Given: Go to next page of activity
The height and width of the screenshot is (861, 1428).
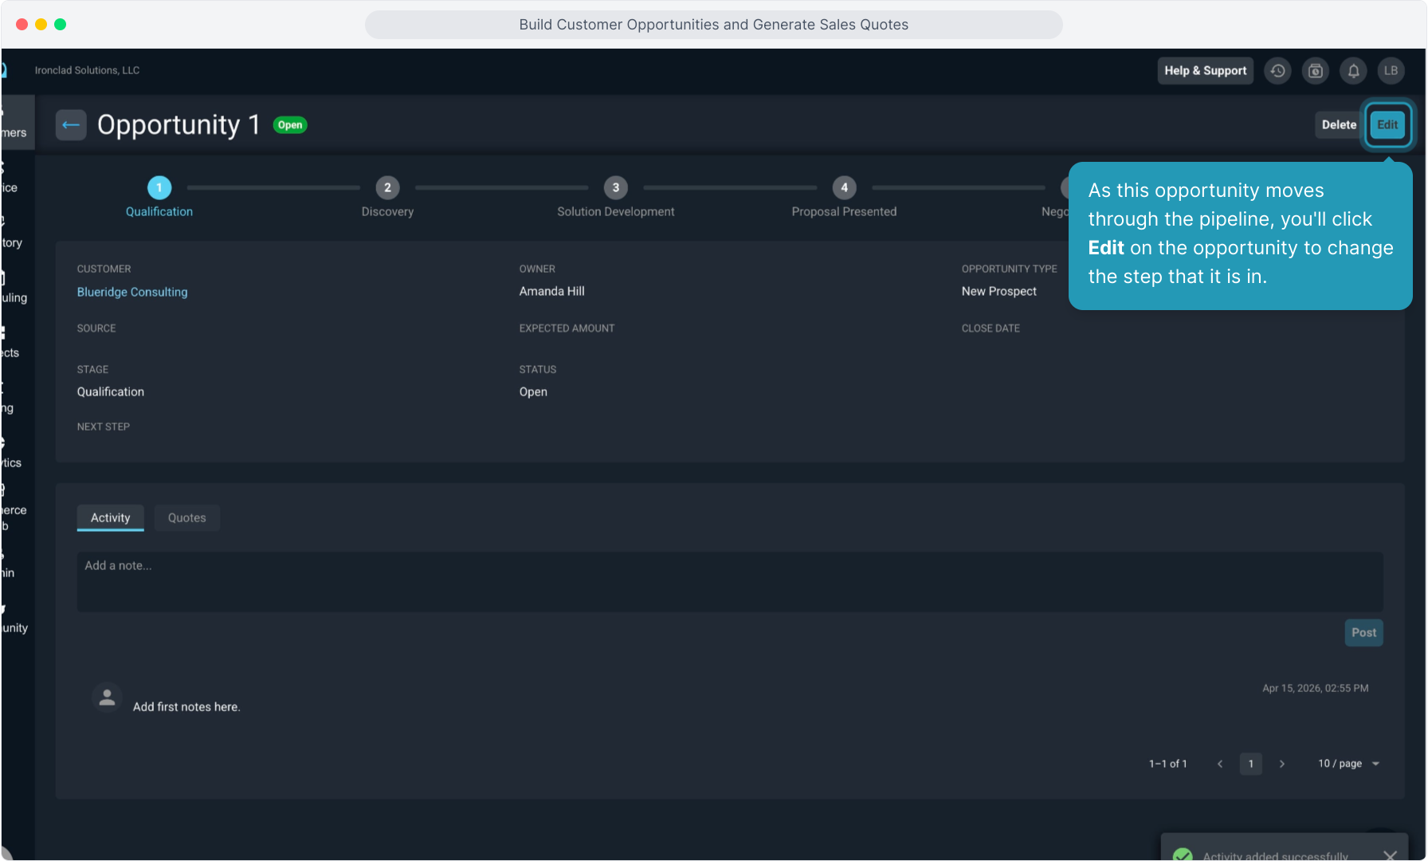Looking at the screenshot, I should (1281, 764).
